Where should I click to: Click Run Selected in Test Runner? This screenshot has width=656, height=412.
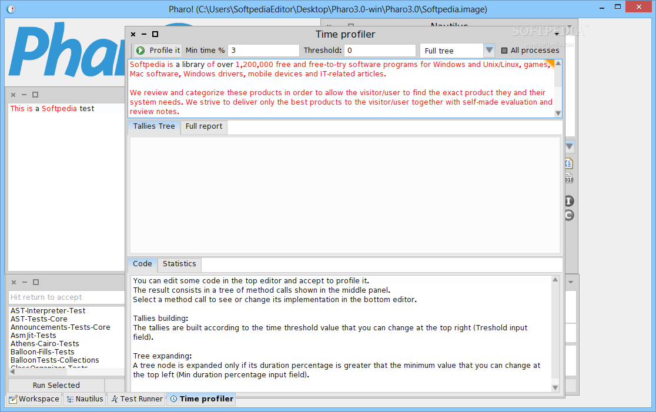[56, 385]
